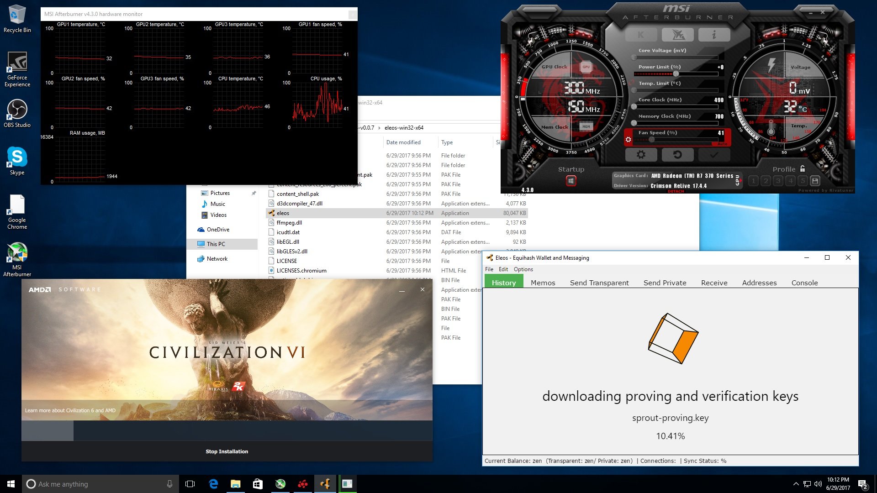Image resolution: width=877 pixels, height=493 pixels.
Task: Click Learn more about Civilization 6 and AMD
Action: (70, 410)
